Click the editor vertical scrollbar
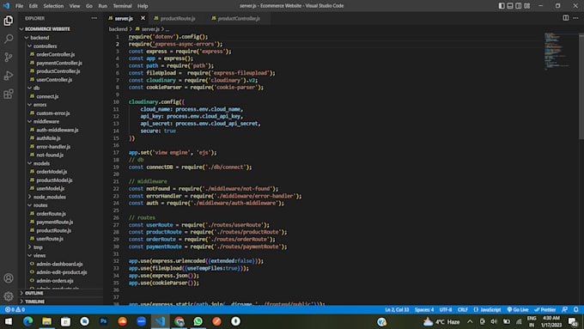The width and height of the screenshot is (584, 329). tap(581, 86)
